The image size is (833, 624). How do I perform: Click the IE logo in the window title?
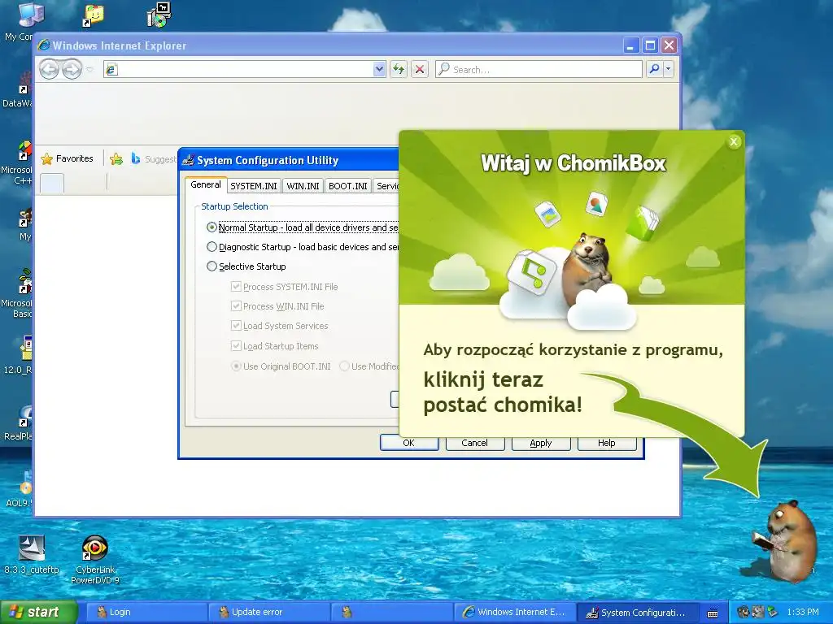pyautogui.click(x=44, y=45)
